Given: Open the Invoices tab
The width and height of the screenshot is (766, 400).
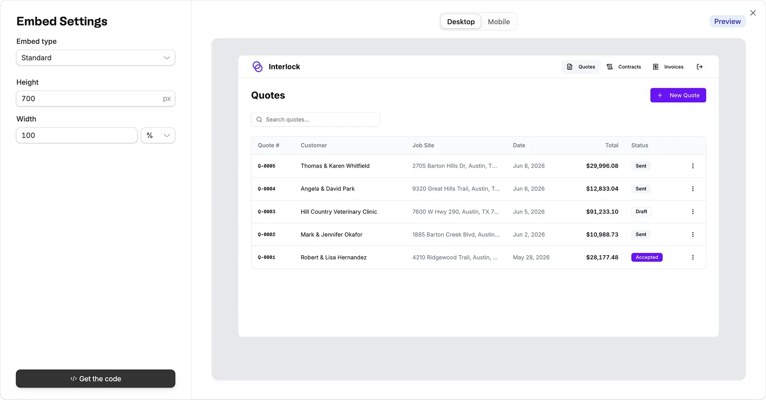Looking at the screenshot, I should tap(668, 67).
